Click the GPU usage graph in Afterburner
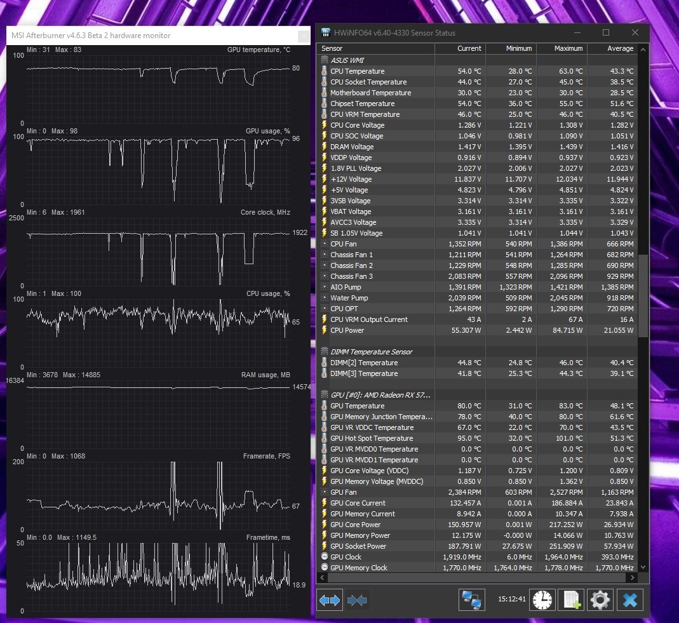 click(x=158, y=171)
